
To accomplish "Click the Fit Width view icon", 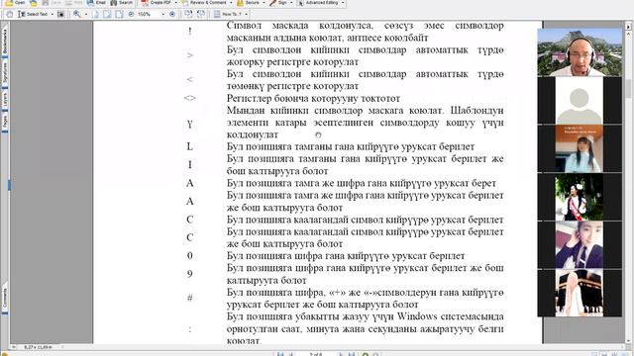I will tap(119, 14).
